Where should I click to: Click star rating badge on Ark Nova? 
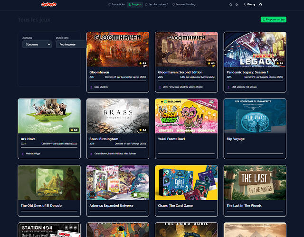[x=74, y=129]
